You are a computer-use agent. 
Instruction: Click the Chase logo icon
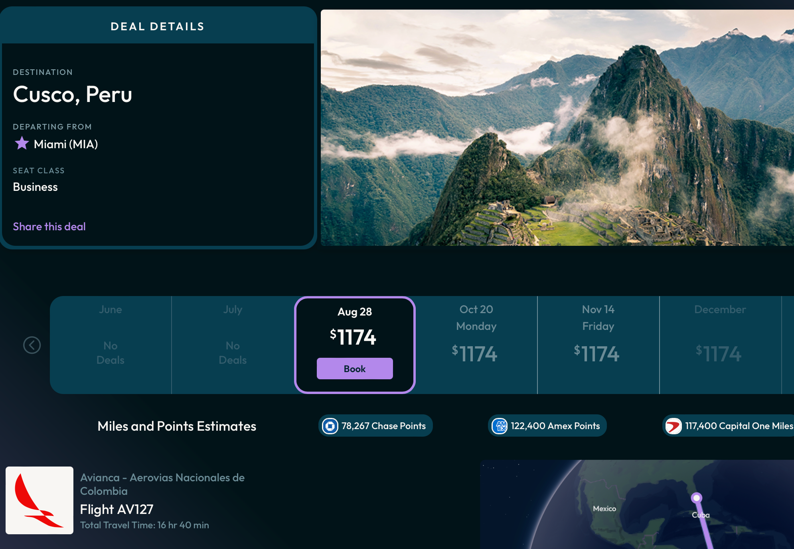[330, 426]
